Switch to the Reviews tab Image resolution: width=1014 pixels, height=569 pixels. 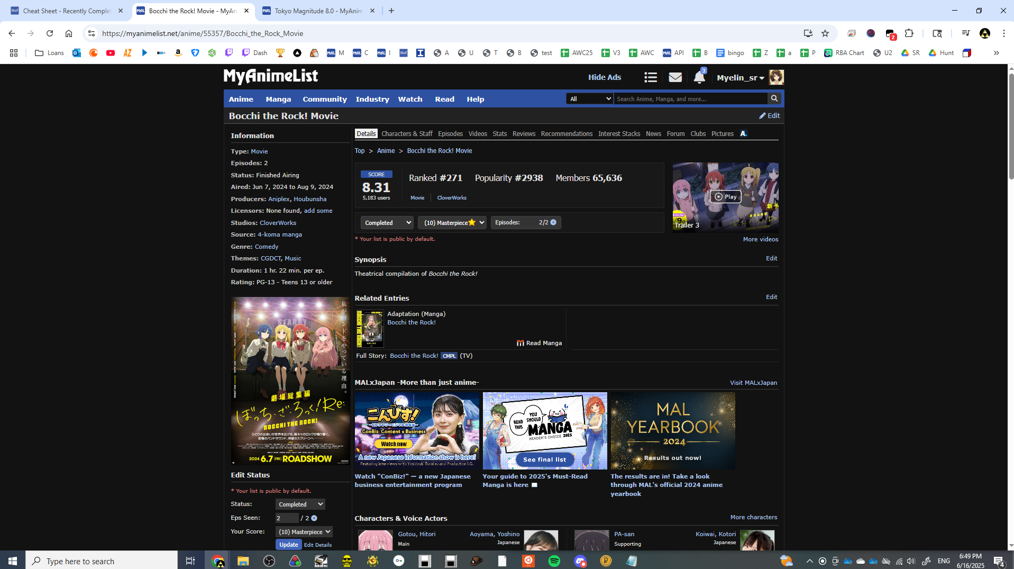click(524, 134)
